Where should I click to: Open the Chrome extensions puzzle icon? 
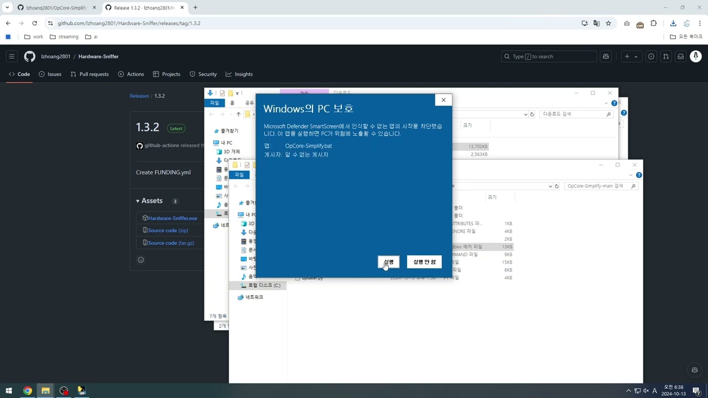tap(654, 23)
